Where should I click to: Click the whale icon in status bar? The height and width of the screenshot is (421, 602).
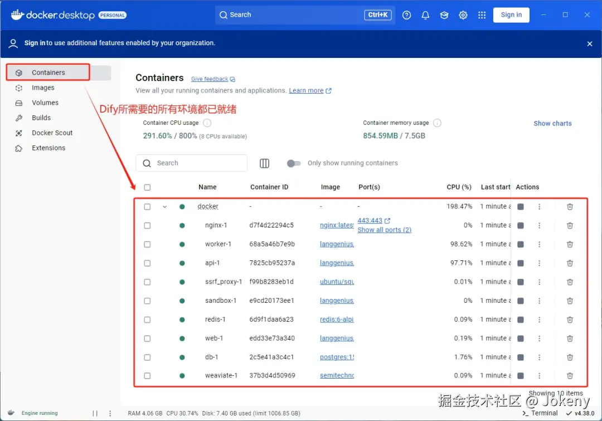pos(11,413)
